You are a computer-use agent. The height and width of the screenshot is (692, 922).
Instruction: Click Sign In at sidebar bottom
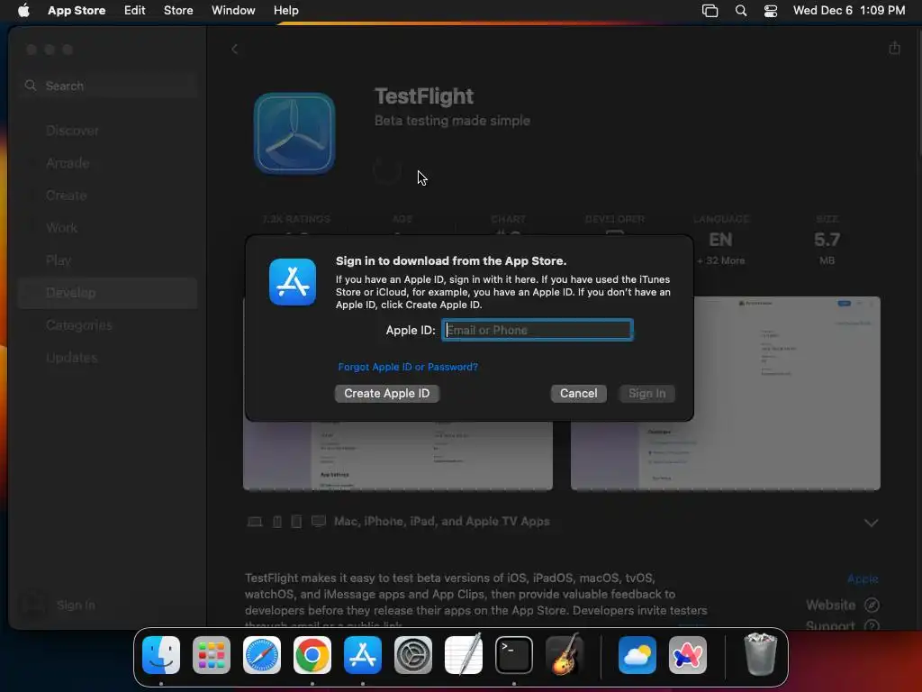(76, 605)
